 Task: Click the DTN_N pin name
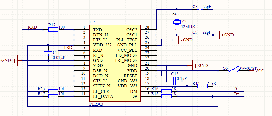pyautogui.click(x=100, y=35)
